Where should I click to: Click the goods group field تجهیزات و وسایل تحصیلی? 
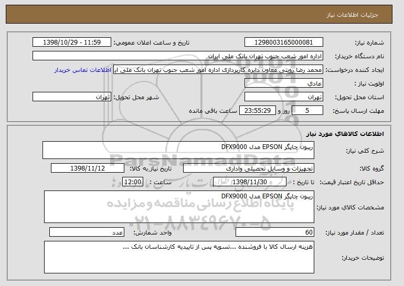pos(249,168)
